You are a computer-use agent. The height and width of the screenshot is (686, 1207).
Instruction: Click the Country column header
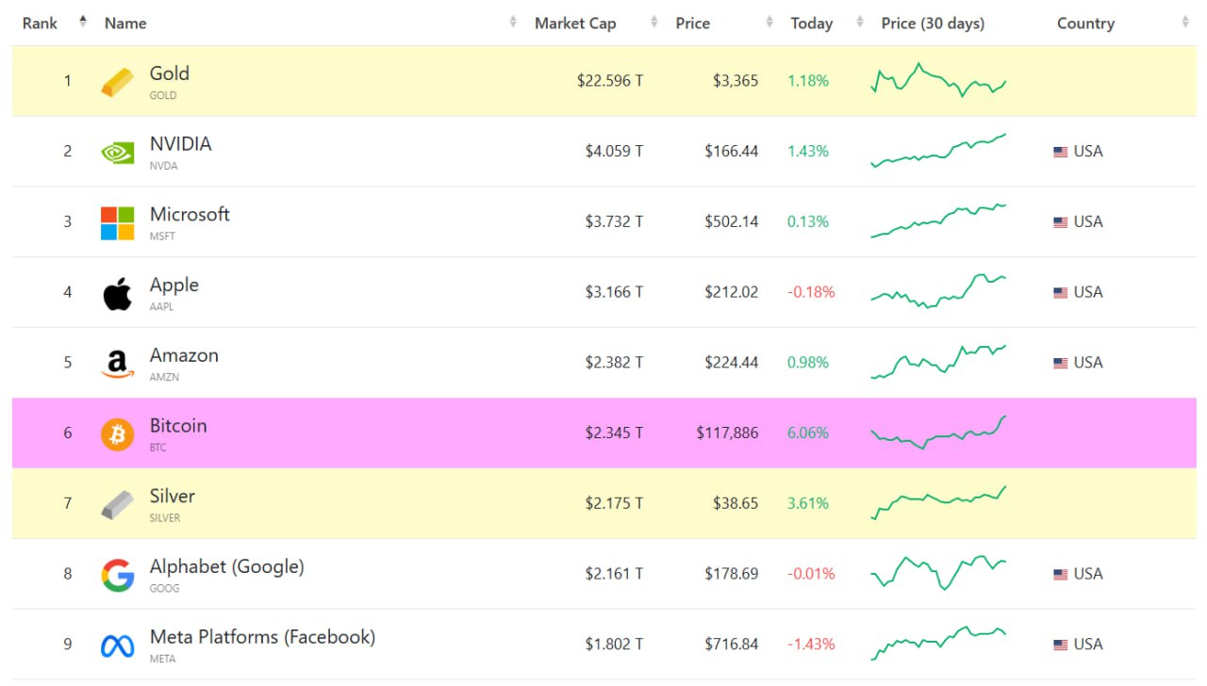pyautogui.click(x=1085, y=23)
